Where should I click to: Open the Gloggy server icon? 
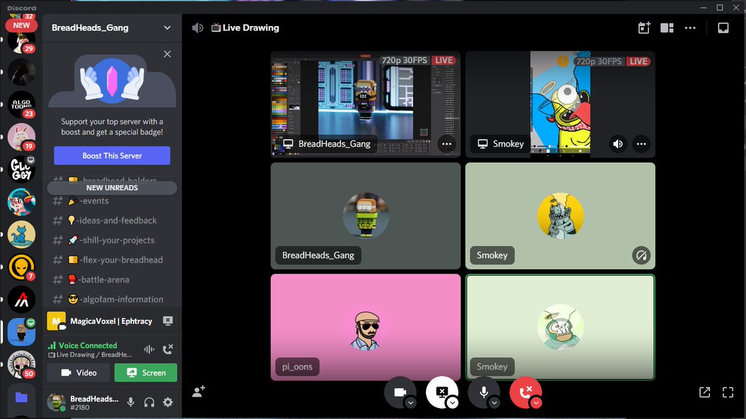coord(21,169)
